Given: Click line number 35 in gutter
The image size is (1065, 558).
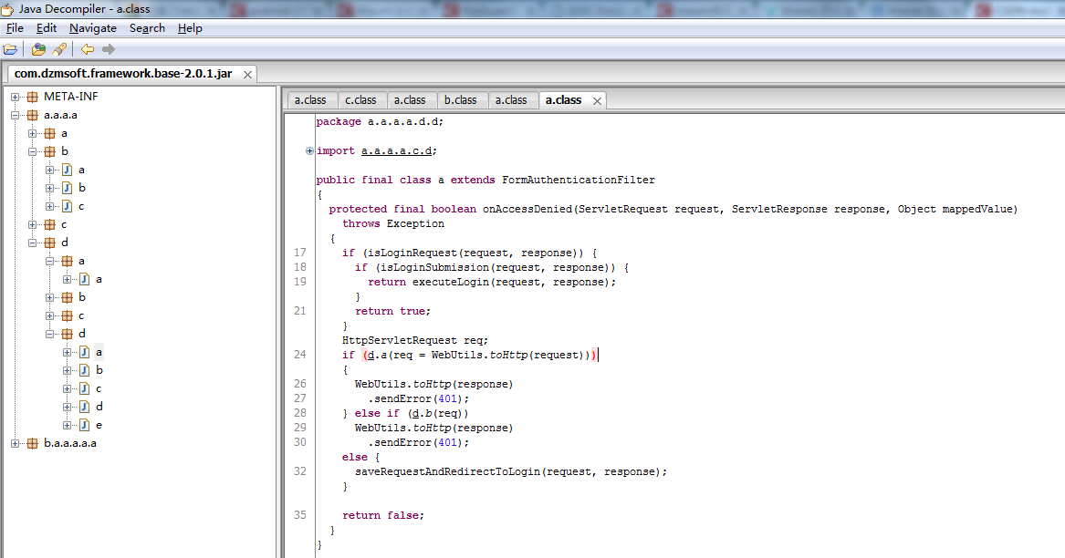Looking at the screenshot, I should pyautogui.click(x=300, y=515).
